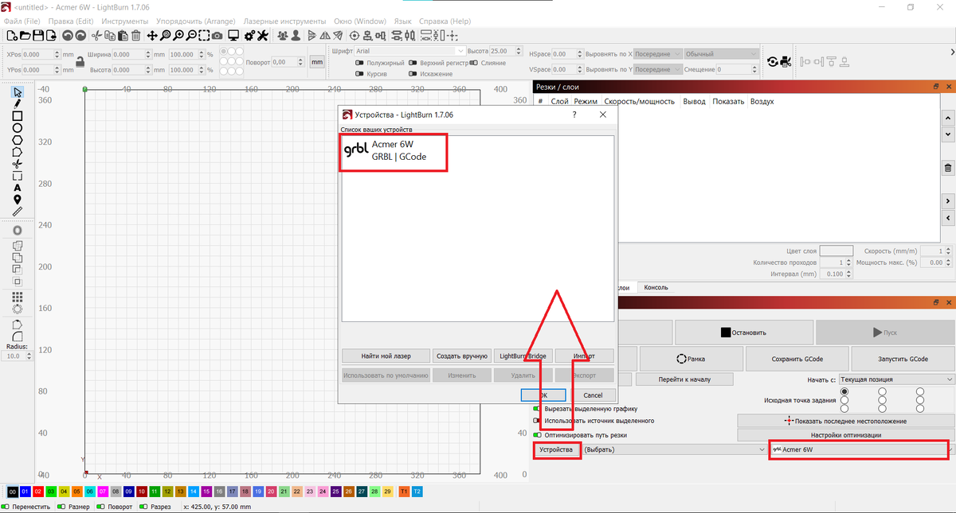The image size is (956, 513).
Task: Click the Grid Array dots icon
Action: [x=18, y=297]
